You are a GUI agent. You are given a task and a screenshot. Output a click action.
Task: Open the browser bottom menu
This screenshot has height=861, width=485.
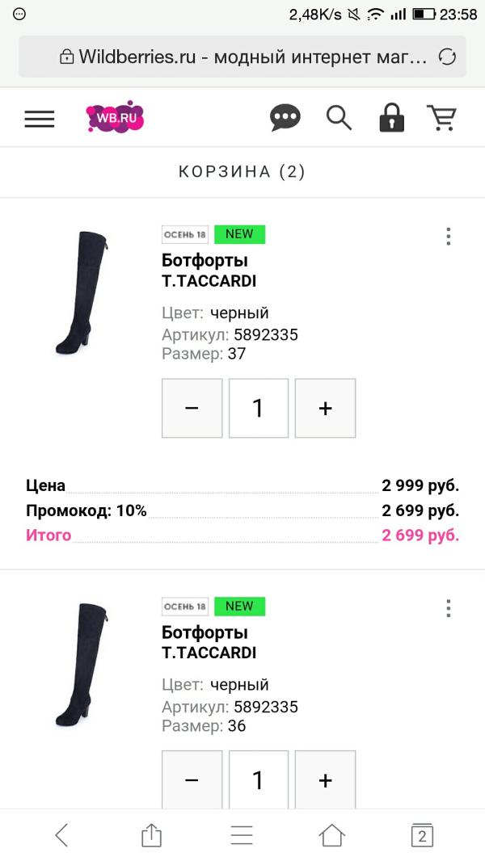(x=242, y=835)
